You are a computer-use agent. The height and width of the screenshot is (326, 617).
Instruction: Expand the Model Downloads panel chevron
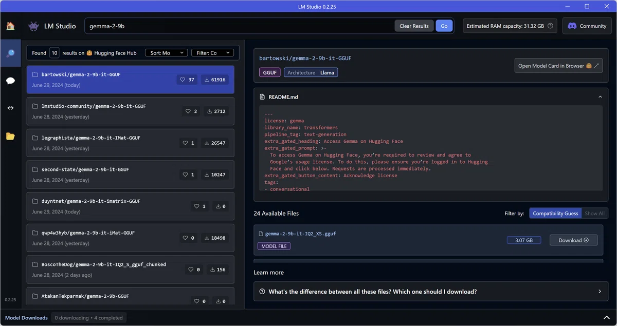pos(606,318)
